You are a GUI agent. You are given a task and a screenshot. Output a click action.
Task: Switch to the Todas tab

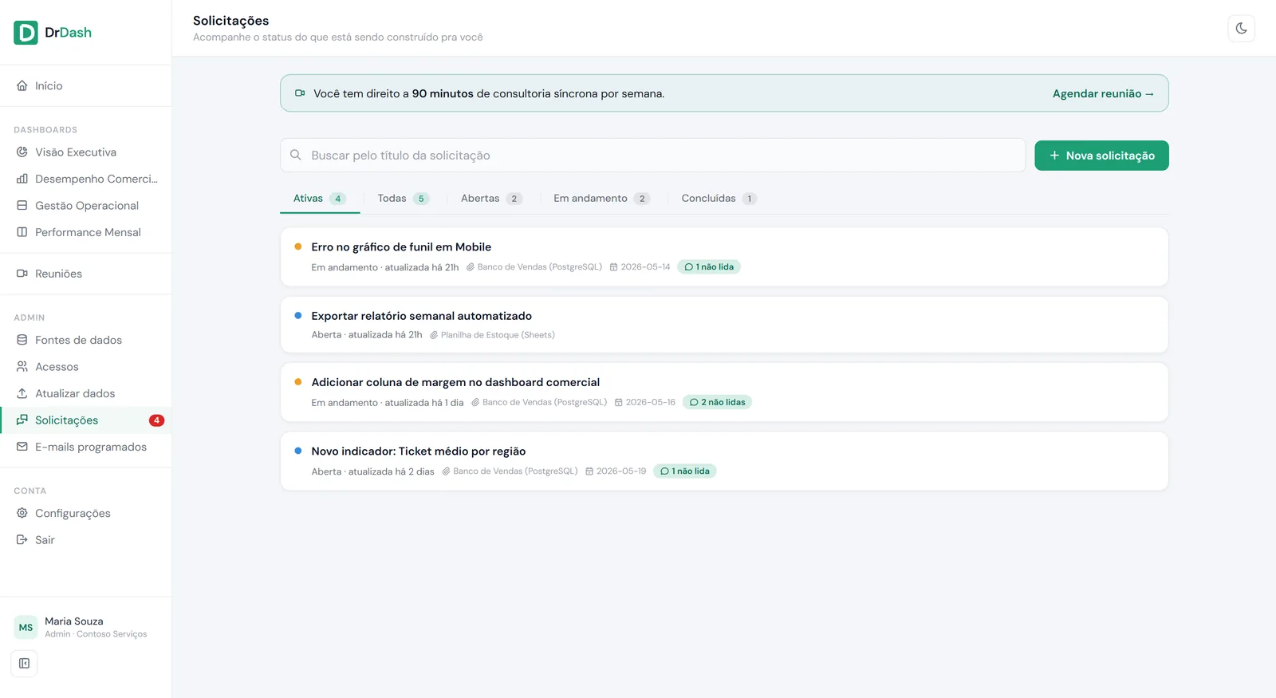[403, 199]
